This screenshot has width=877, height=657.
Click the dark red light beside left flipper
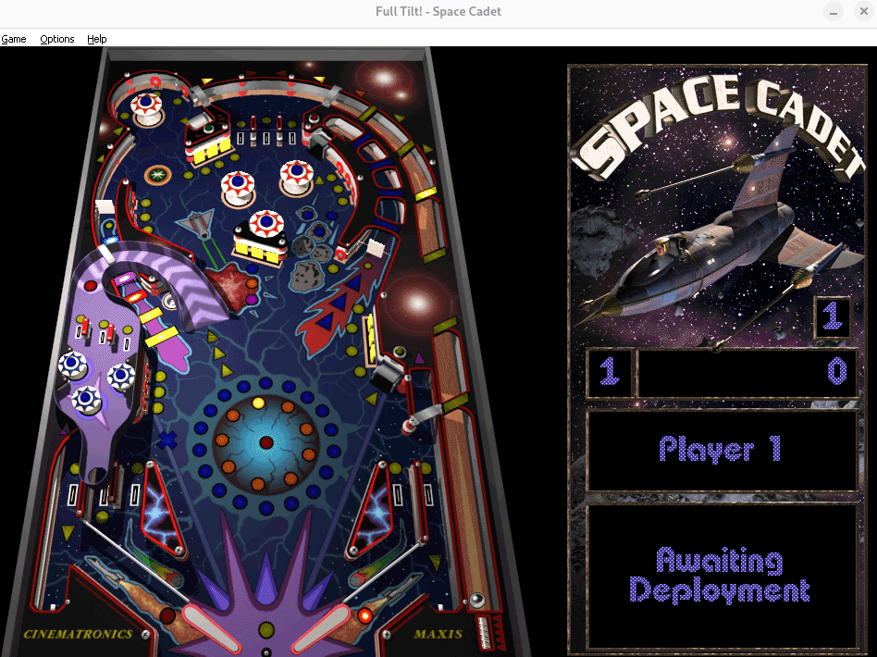[x=167, y=616]
